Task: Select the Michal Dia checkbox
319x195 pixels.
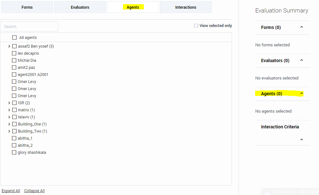Action: tap(14, 60)
